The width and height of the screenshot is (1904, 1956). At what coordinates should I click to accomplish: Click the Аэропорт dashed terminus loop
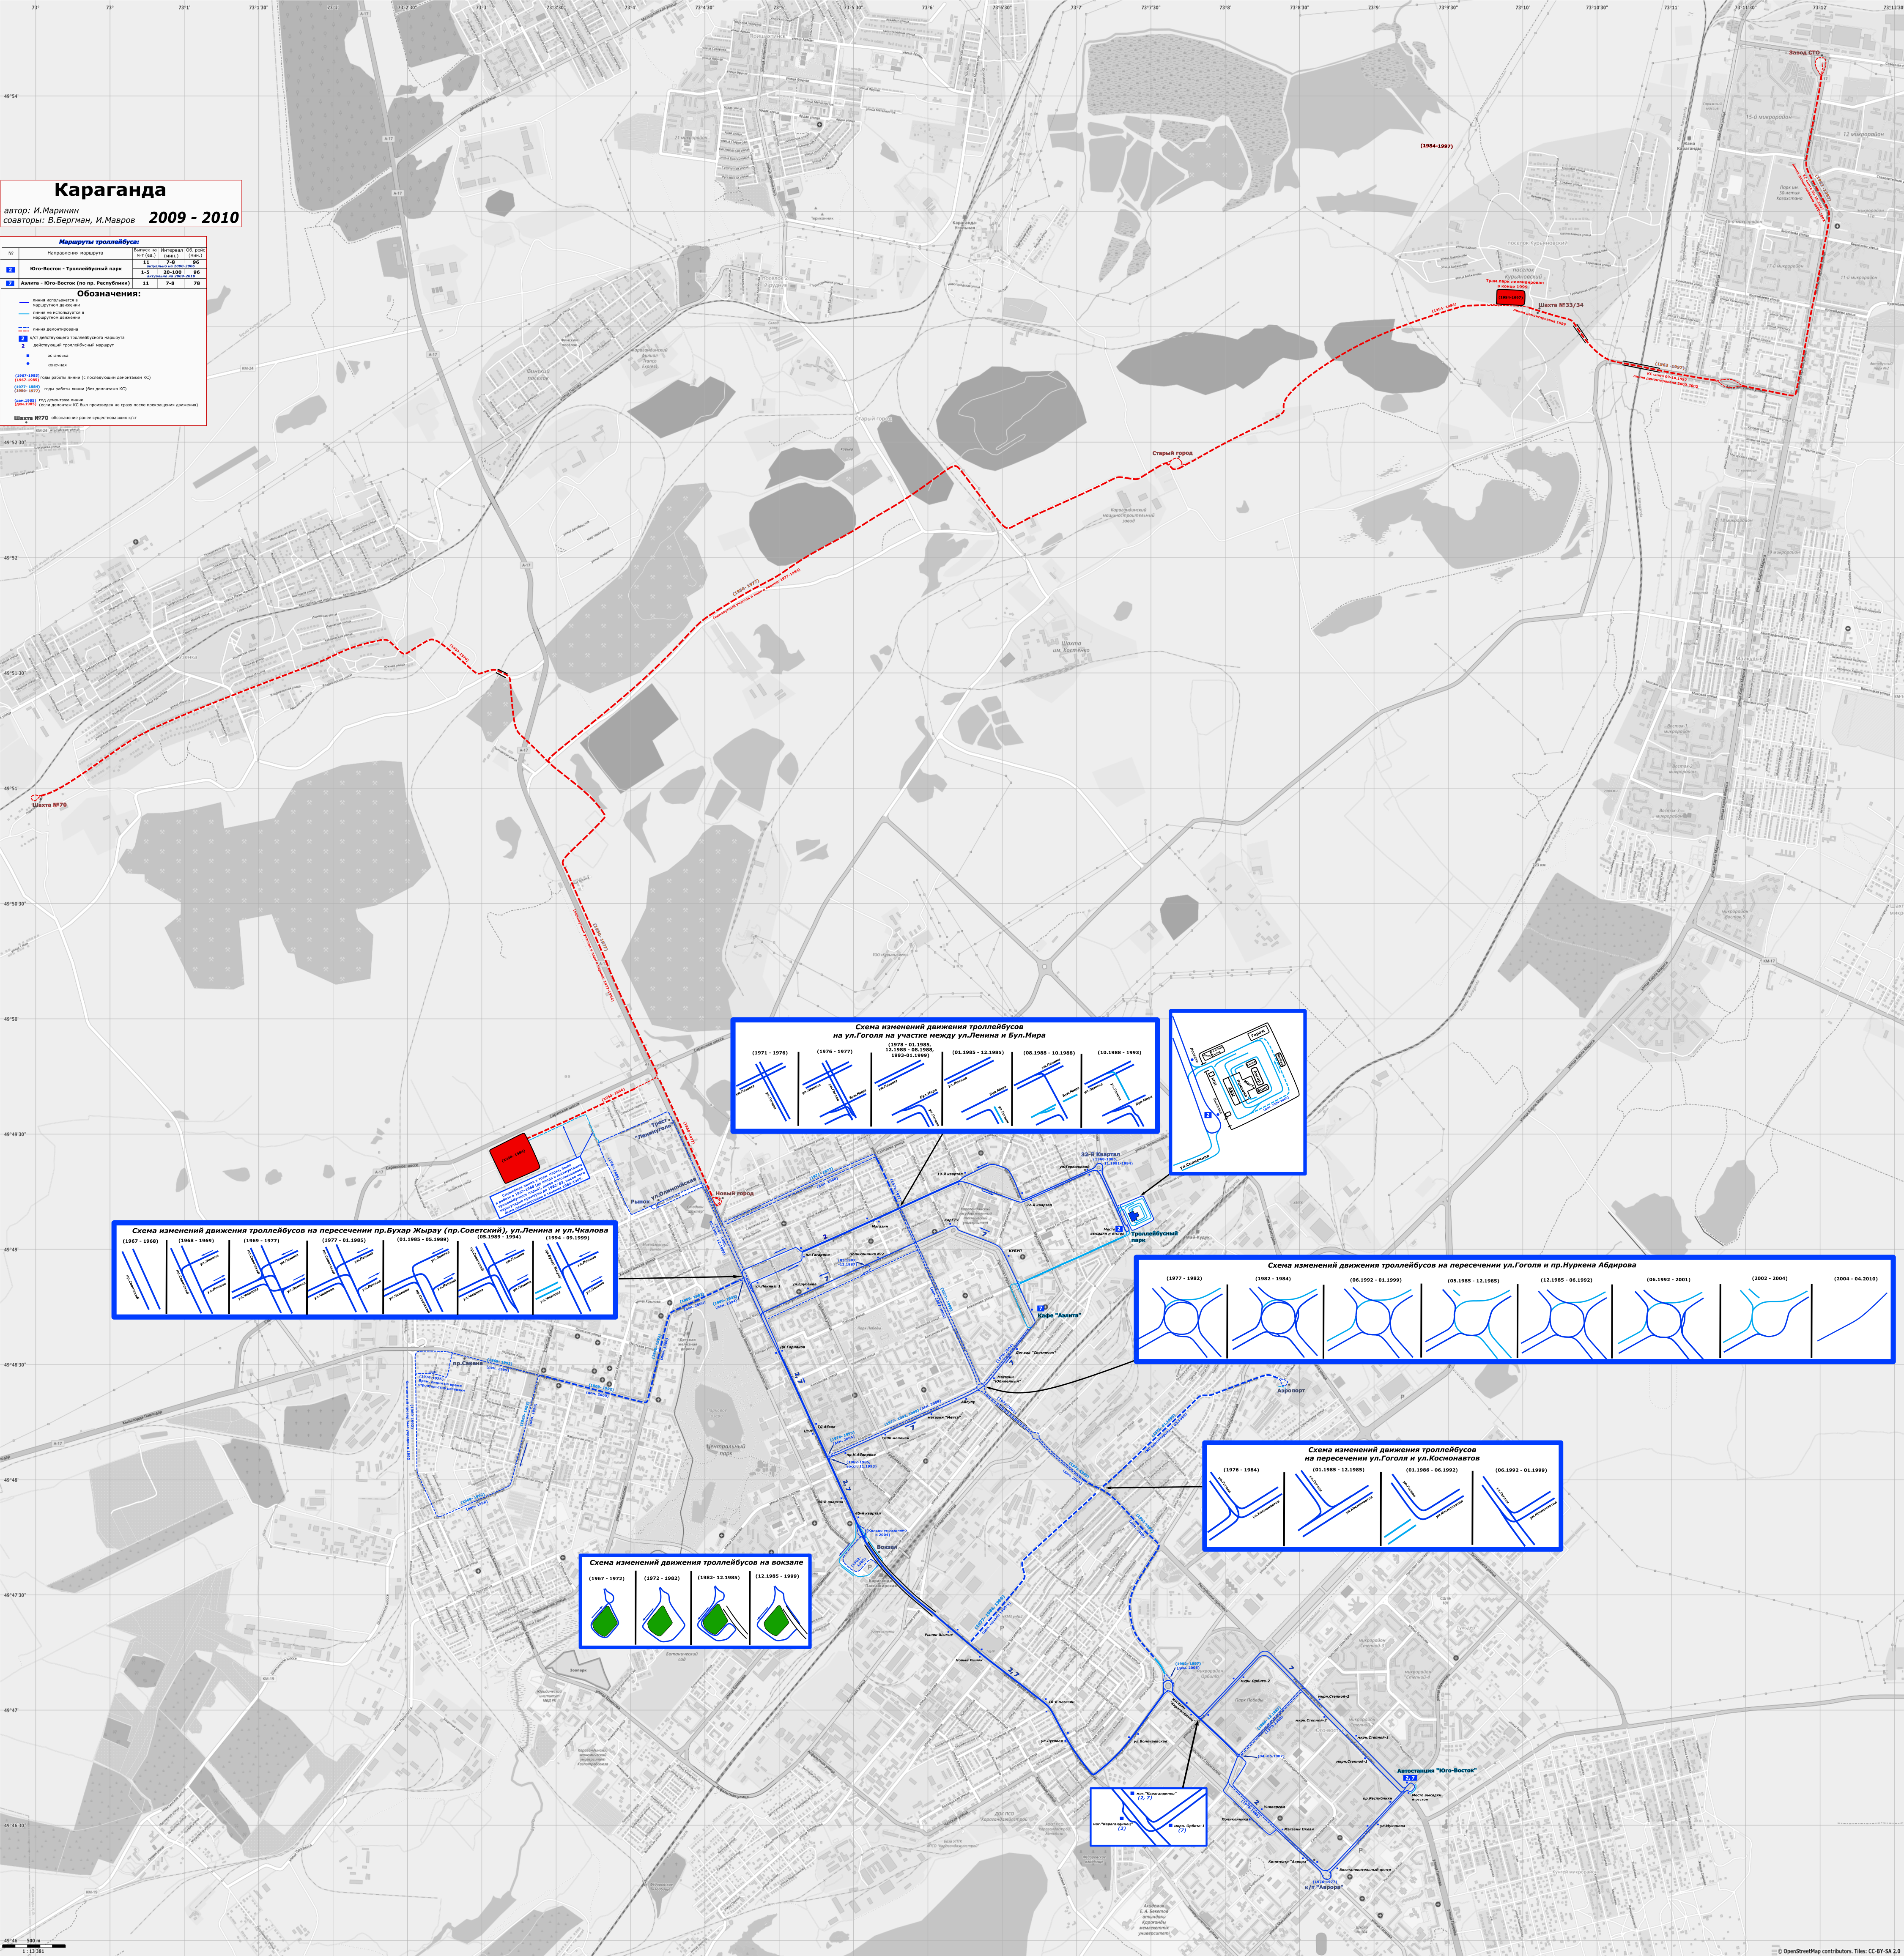[1284, 1383]
